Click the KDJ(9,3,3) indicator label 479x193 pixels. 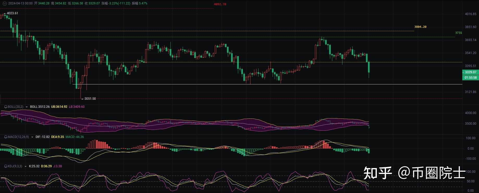[x=15, y=166]
